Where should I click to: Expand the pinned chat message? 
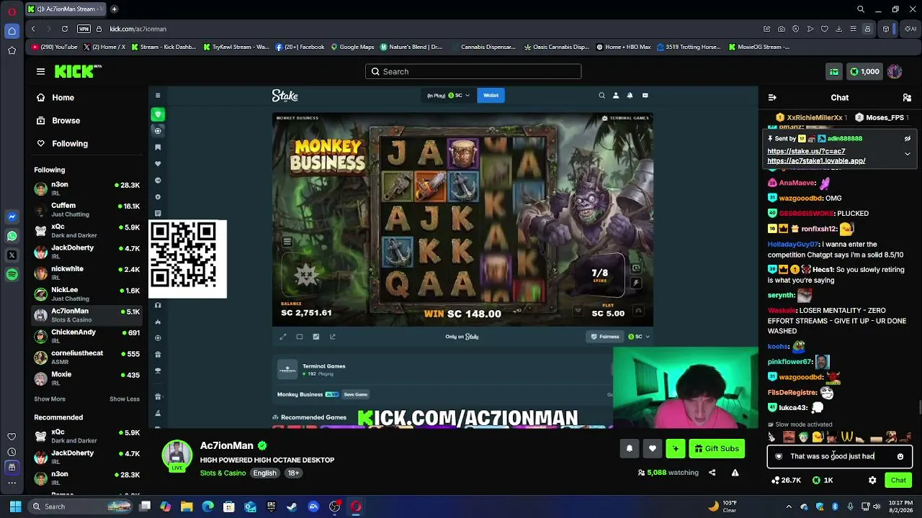coord(908,154)
